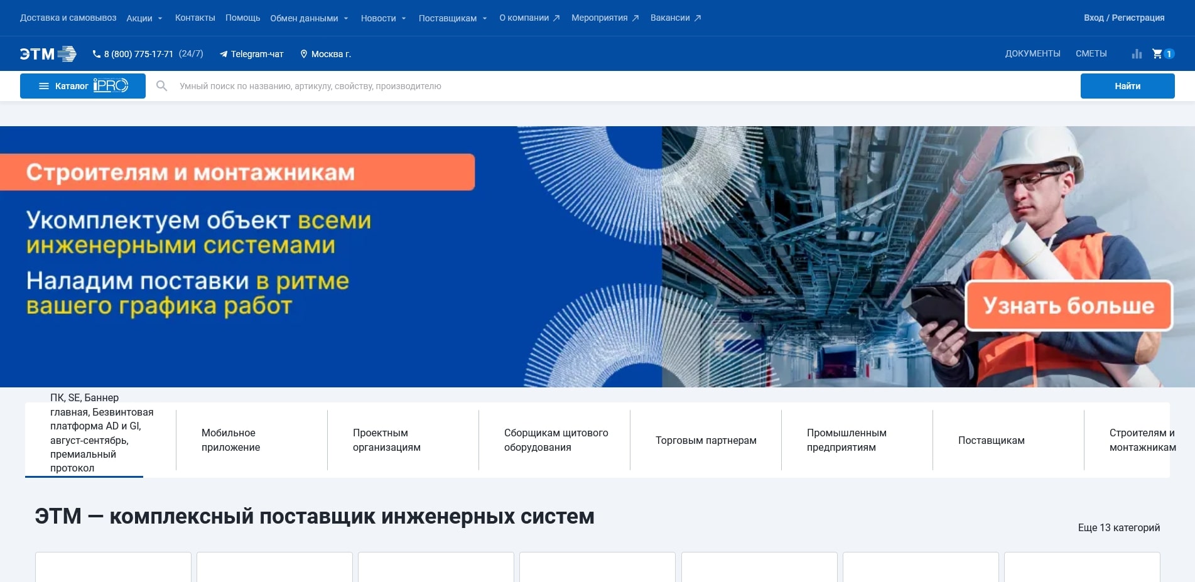Viewport: 1195px width, 582px height.
Task: Select the iPRO logo
Action: coord(111,85)
